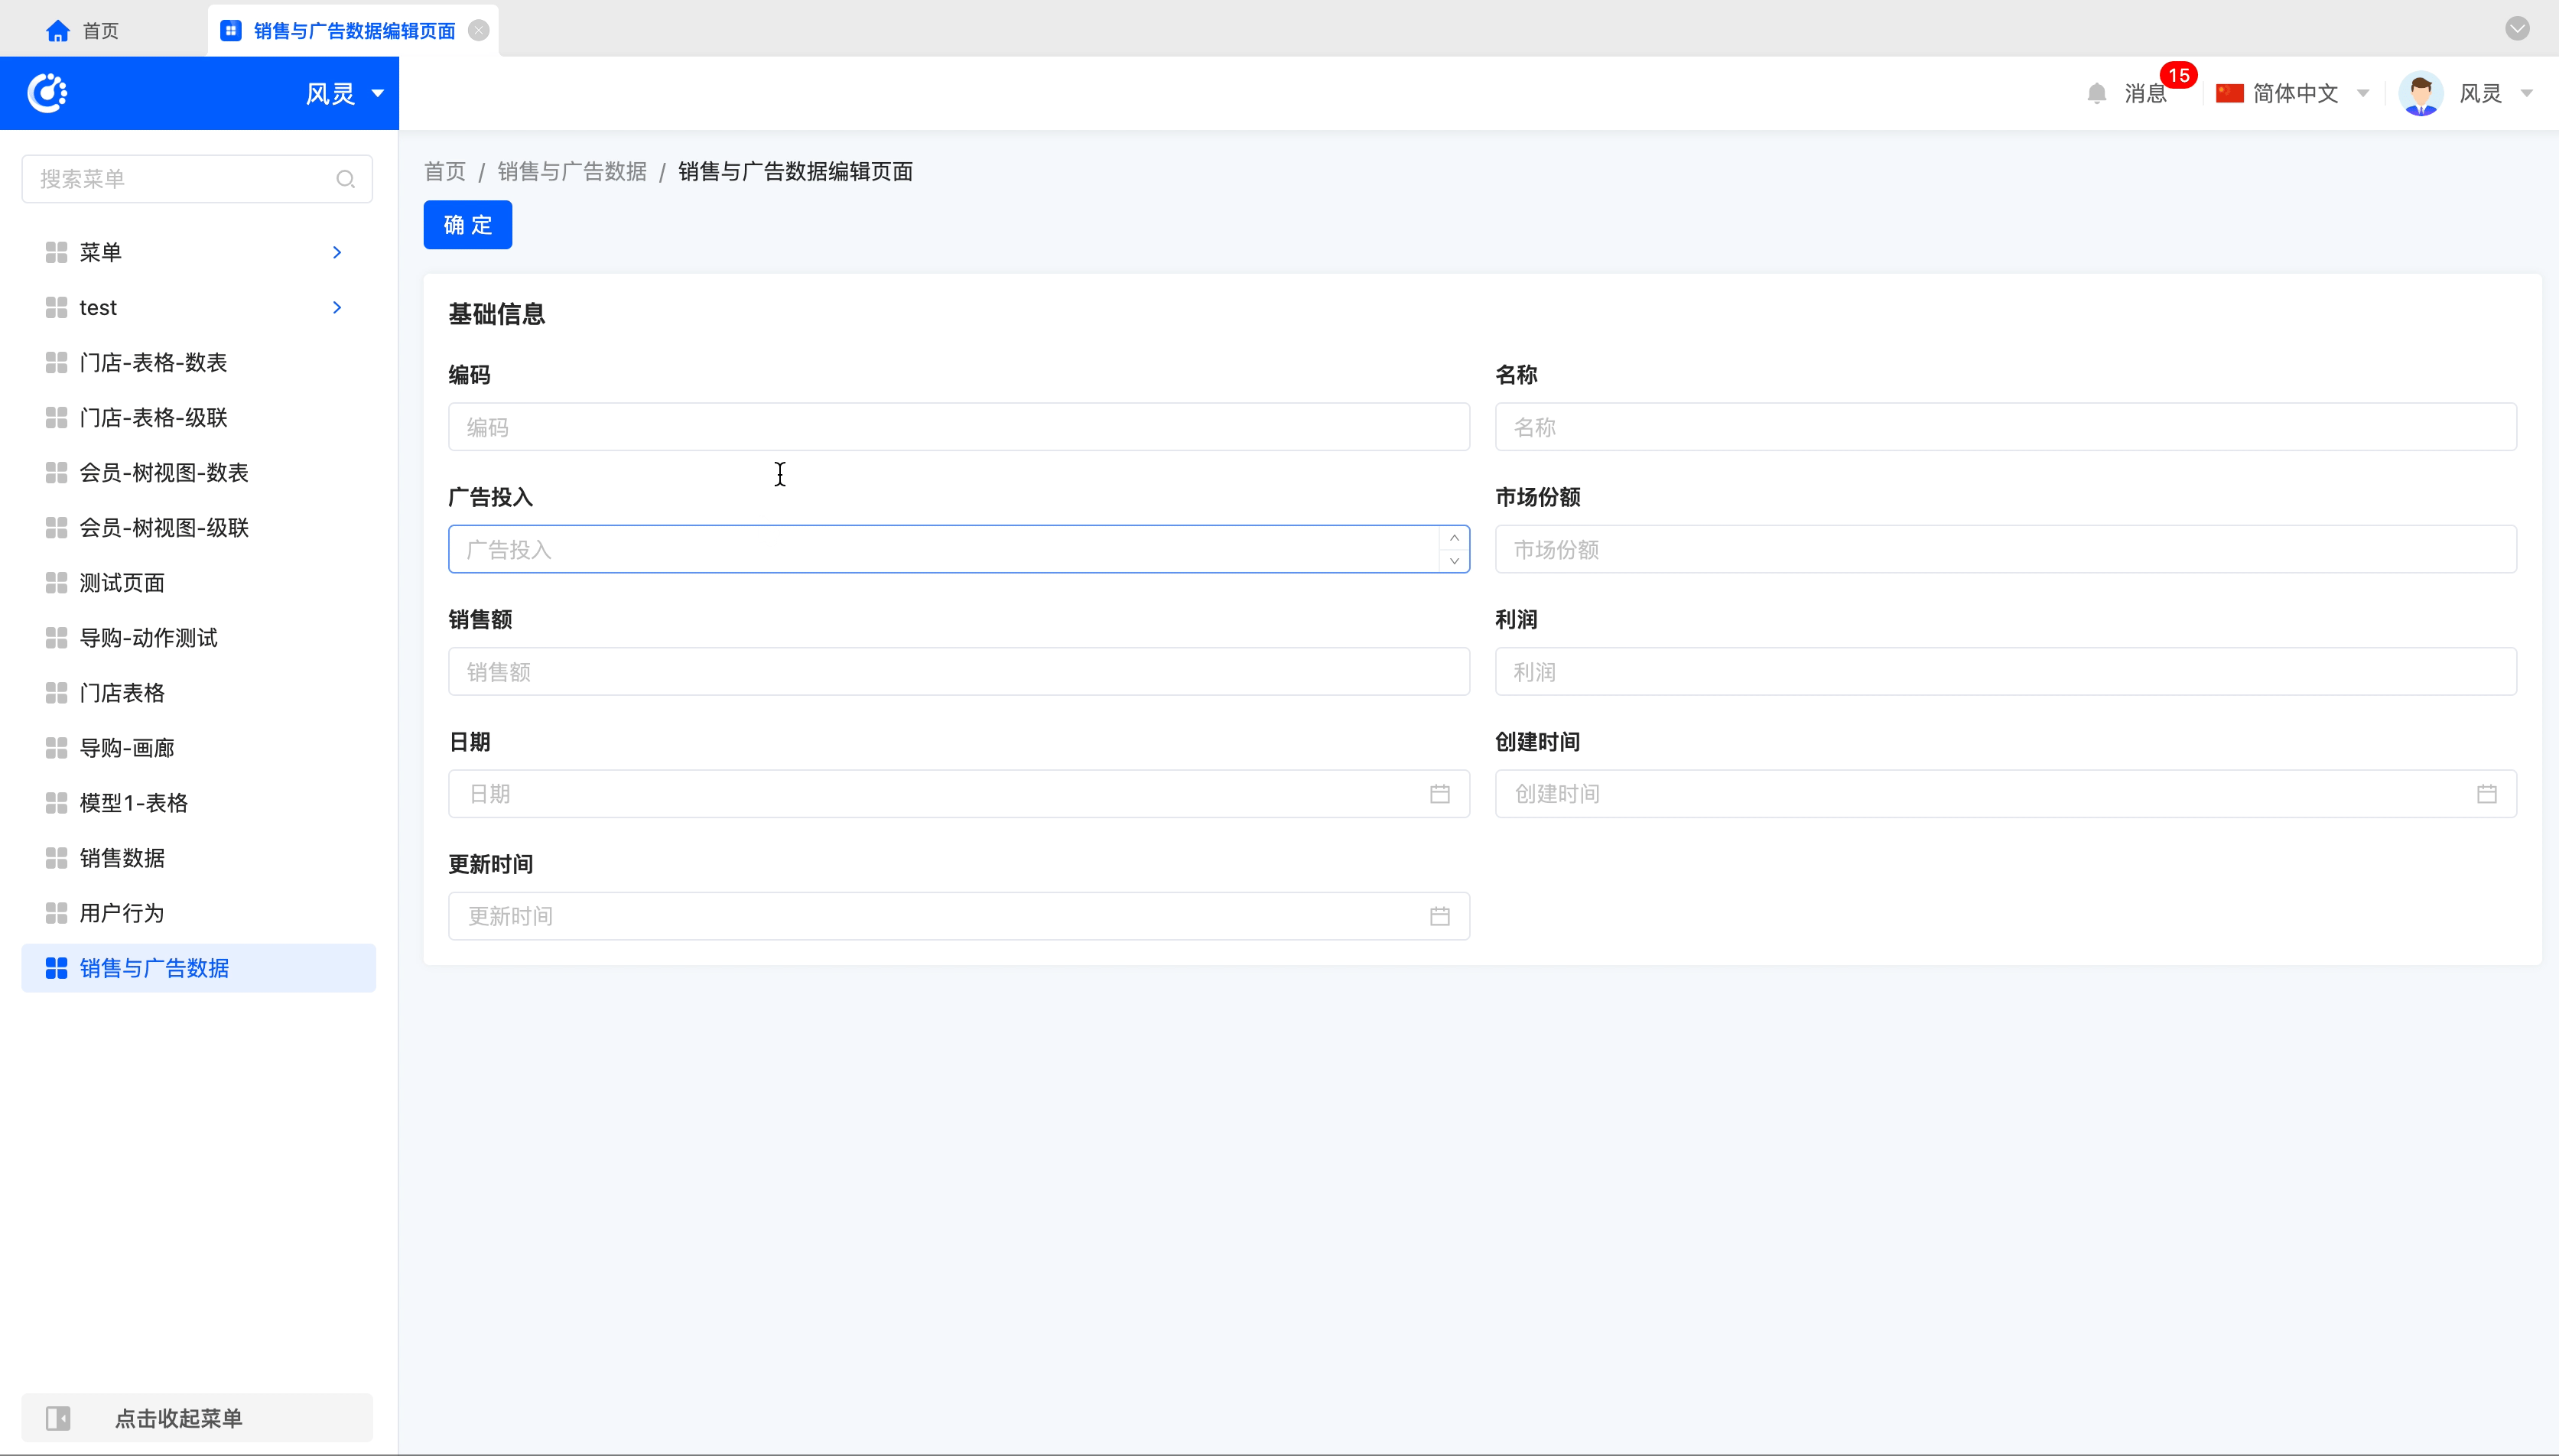Click the 风灵 user avatar

click(2420, 94)
